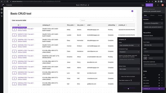Open the Component Type dropdown
The width and height of the screenshot is (166, 93).
coord(129,52)
